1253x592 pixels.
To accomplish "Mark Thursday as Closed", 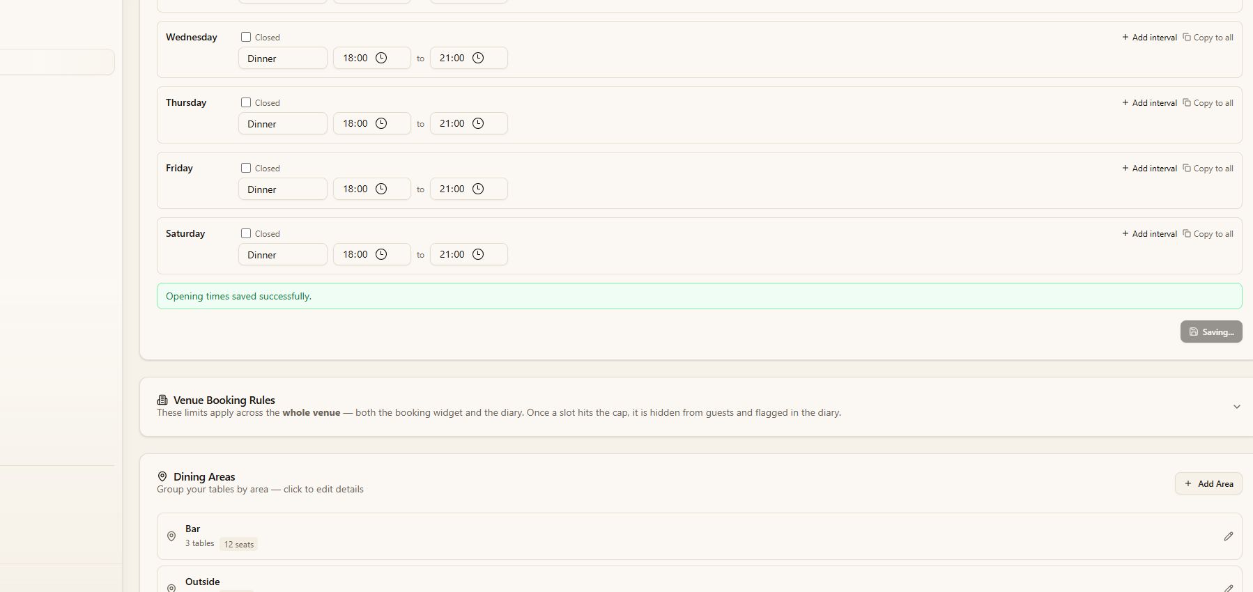I will coord(246,102).
